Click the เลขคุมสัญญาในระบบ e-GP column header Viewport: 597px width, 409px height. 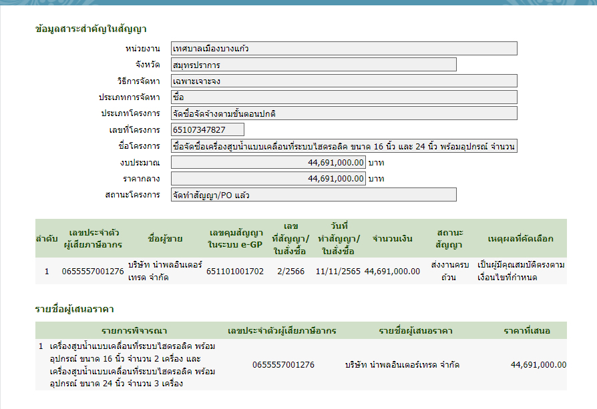pyautogui.click(x=235, y=238)
